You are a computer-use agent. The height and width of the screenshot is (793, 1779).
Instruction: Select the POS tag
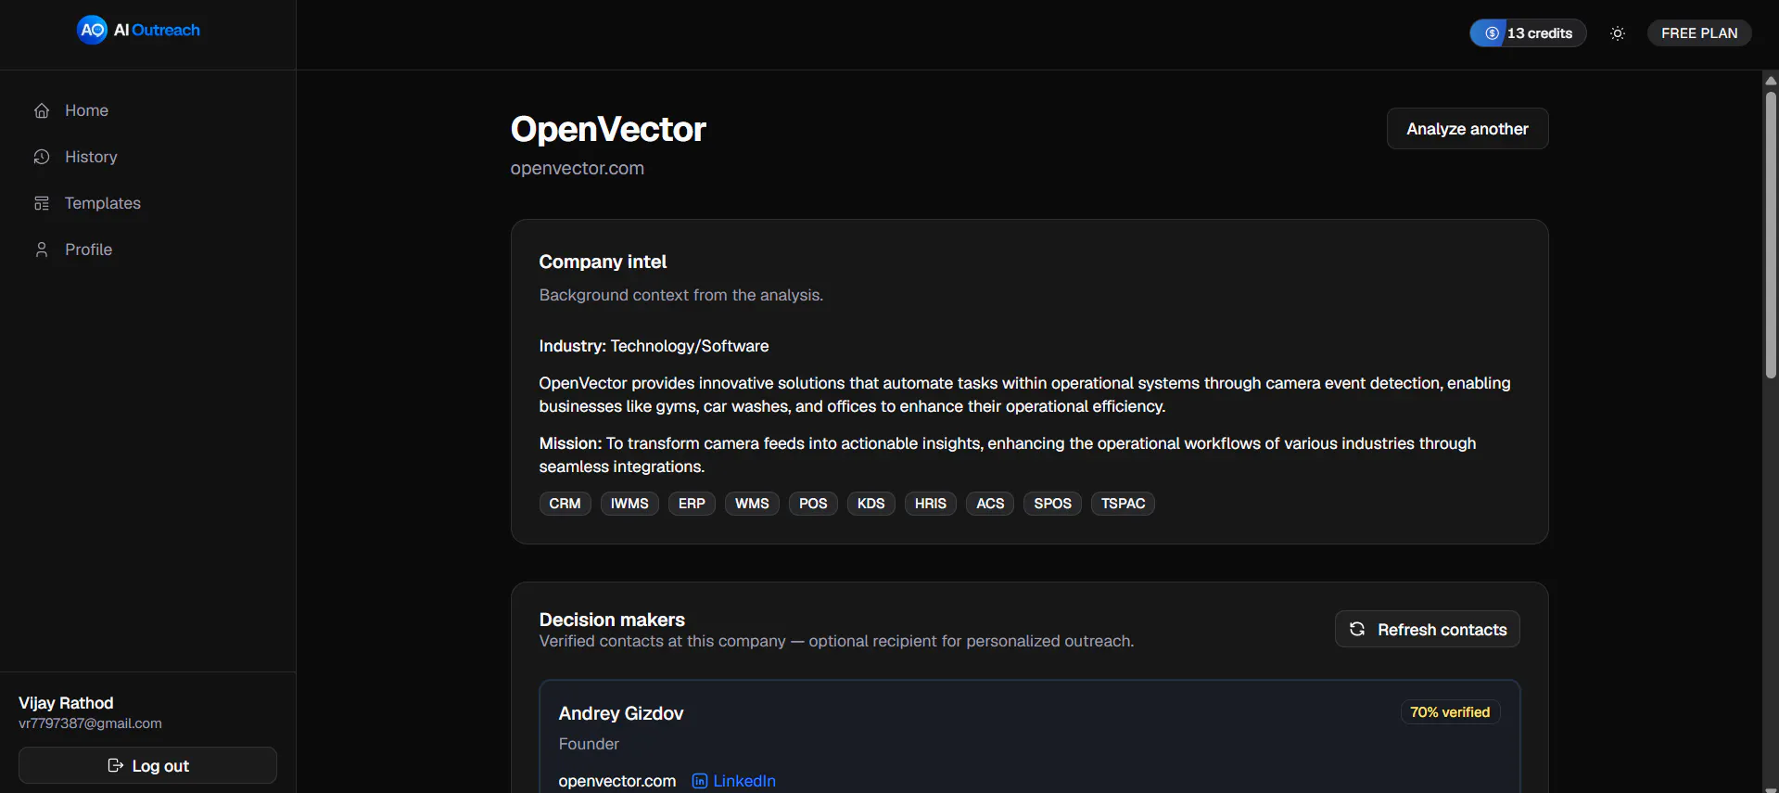(x=813, y=504)
